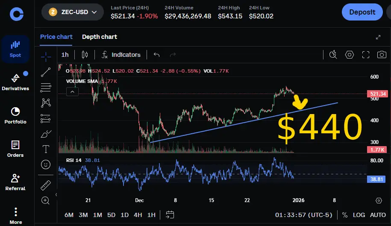This screenshot has width=391, height=226.
Task: Select the ruler measure tool
Action: [x=46, y=185]
